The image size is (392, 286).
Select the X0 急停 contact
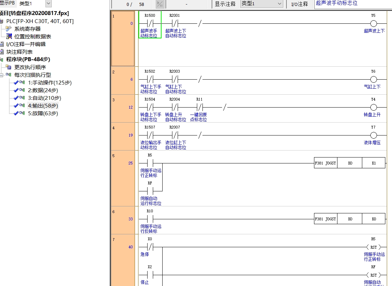(x=150, y=247)
